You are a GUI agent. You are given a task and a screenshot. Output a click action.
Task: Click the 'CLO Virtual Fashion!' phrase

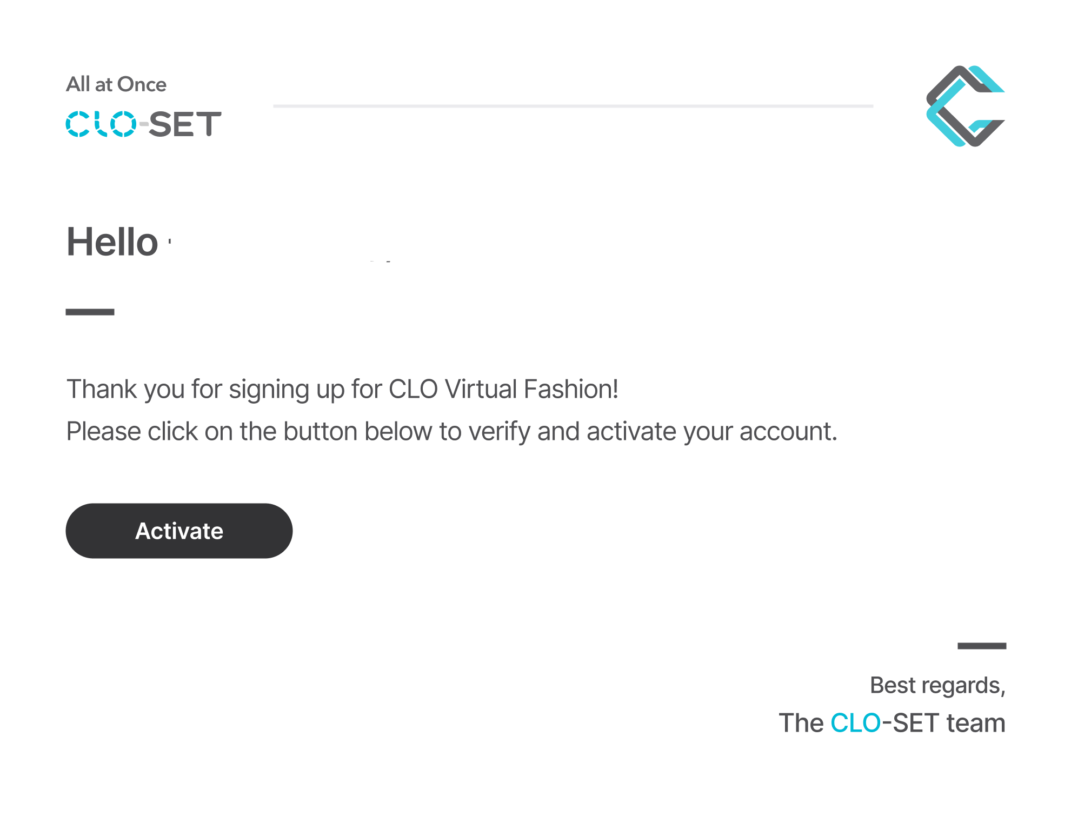pyautogui.click(x=503, y=389)
